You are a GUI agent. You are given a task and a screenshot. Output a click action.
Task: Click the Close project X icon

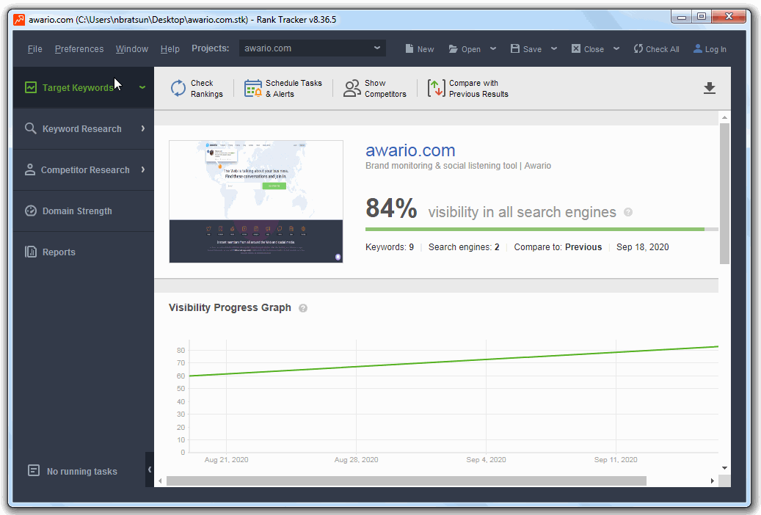[575, 48]
